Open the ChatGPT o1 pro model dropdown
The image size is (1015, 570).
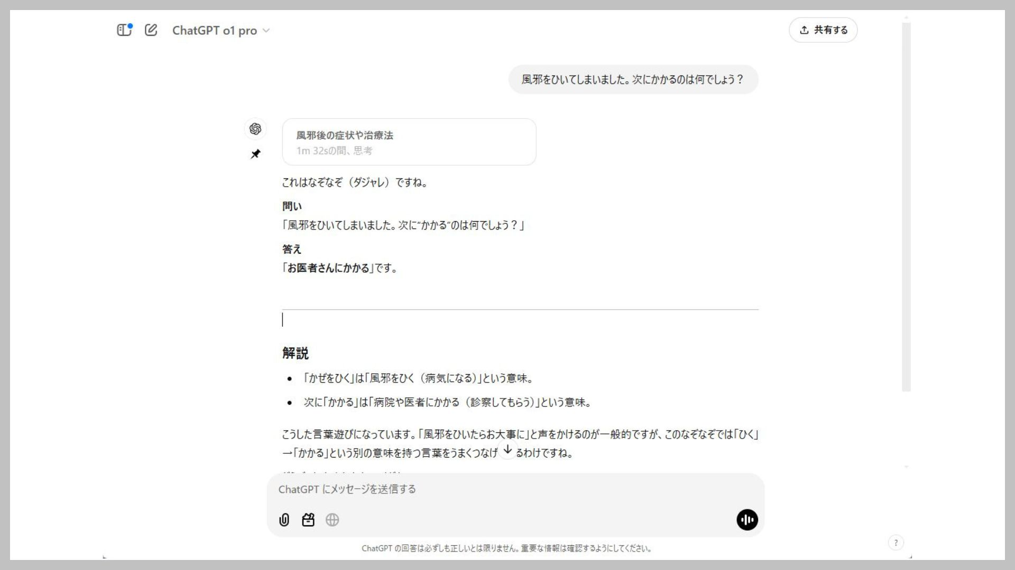pos(266,30)
